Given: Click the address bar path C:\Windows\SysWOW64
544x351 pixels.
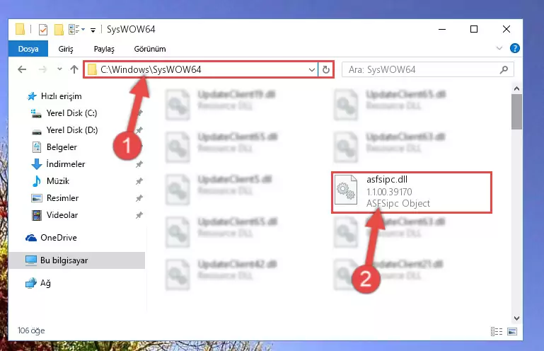Looking at the screenshot, I should (x=151, y=69).
